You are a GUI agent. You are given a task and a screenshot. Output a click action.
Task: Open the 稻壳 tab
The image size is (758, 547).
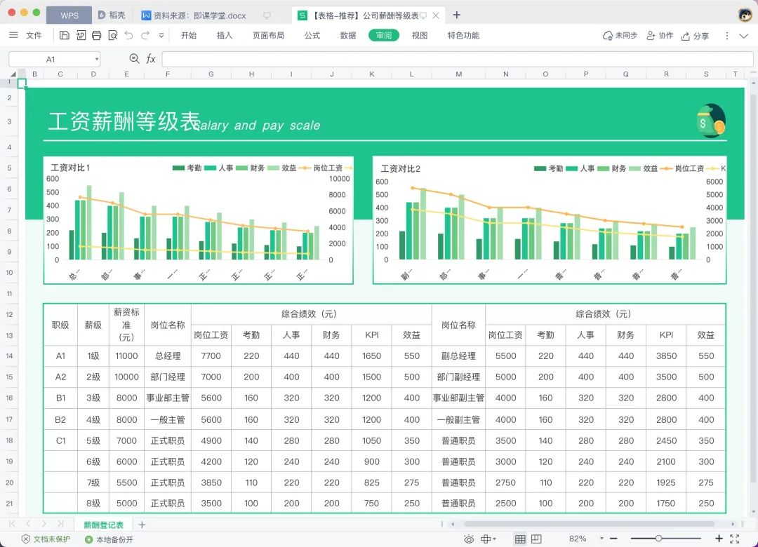click(112, 15)
